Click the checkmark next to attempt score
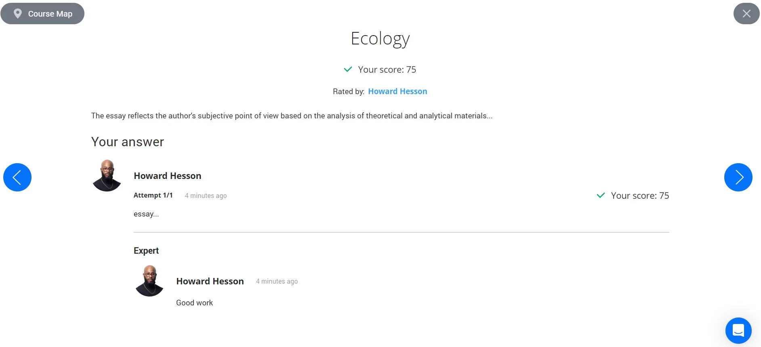Screen dimensions: 761x347 pos(601,196)
